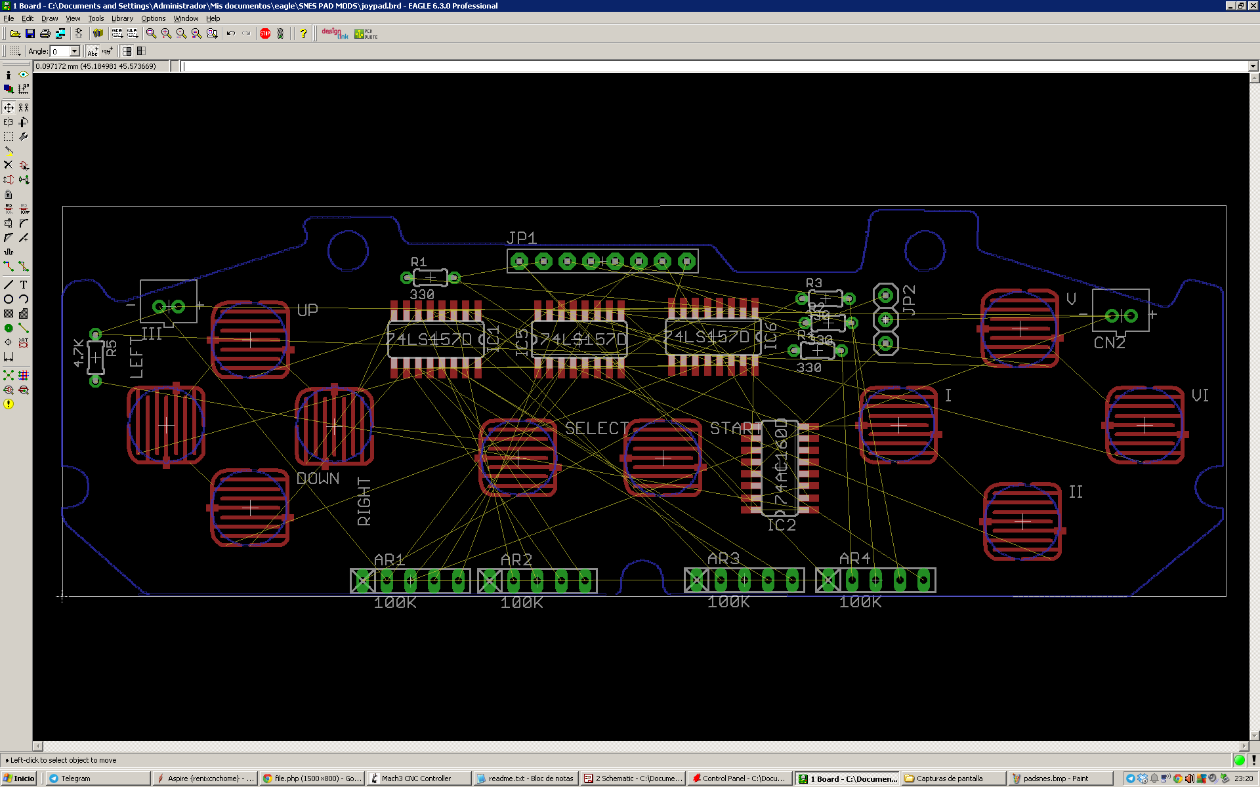This screenshot has height=787, width=1260.
Task: Select the Ratsnest tool
Action: click(9, 375)
